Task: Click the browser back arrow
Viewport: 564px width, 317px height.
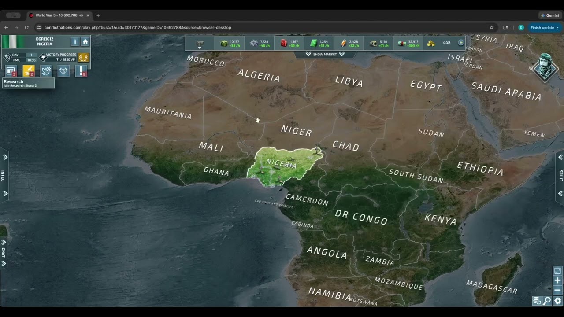Action: (6, 27)
